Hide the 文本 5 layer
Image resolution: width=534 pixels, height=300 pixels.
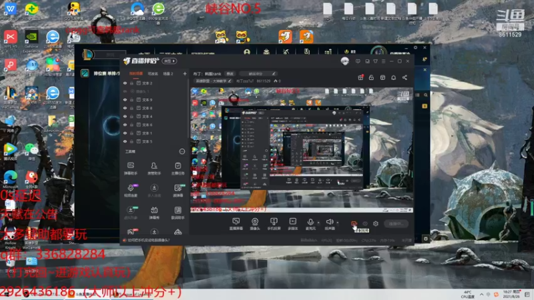coord(125,141)
